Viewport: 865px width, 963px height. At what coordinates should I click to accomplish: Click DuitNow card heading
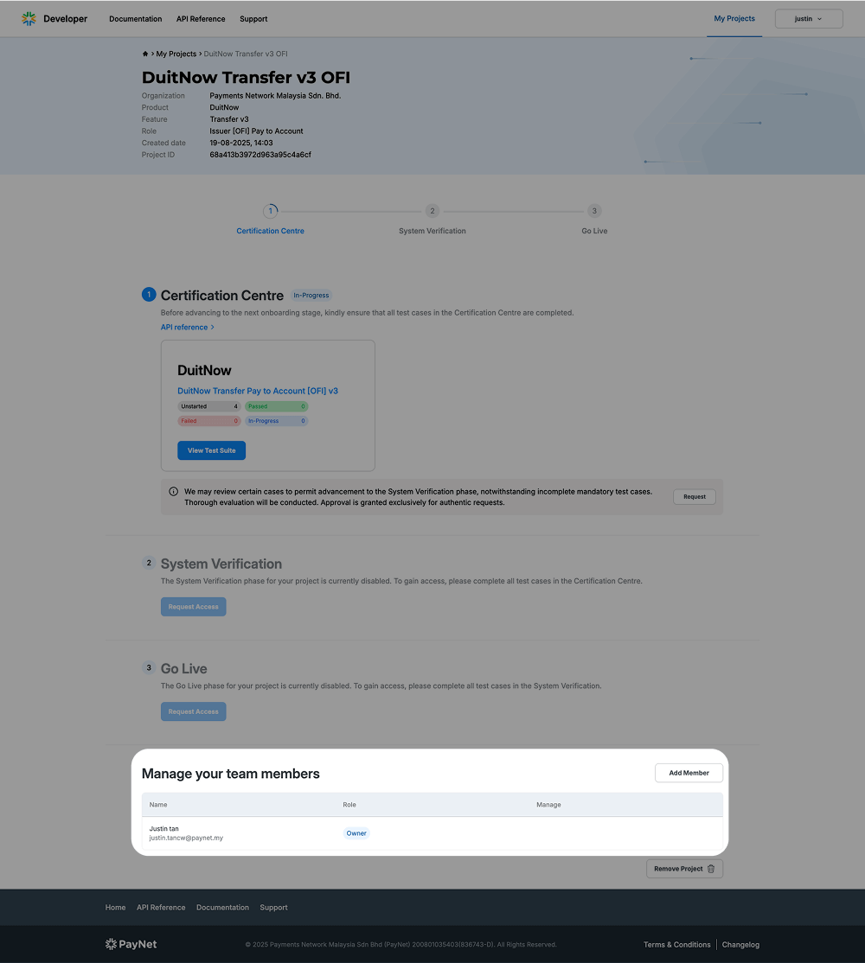point(205,370)
